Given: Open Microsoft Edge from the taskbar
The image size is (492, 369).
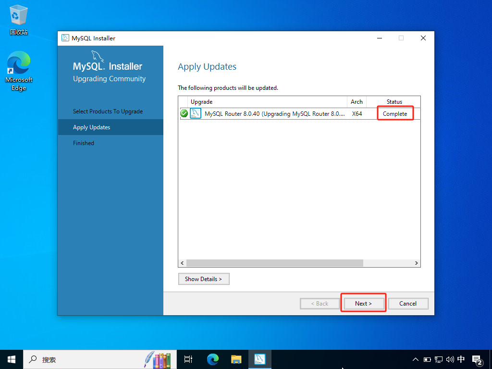Looking at the screenshot, I should tap(212, 359).
